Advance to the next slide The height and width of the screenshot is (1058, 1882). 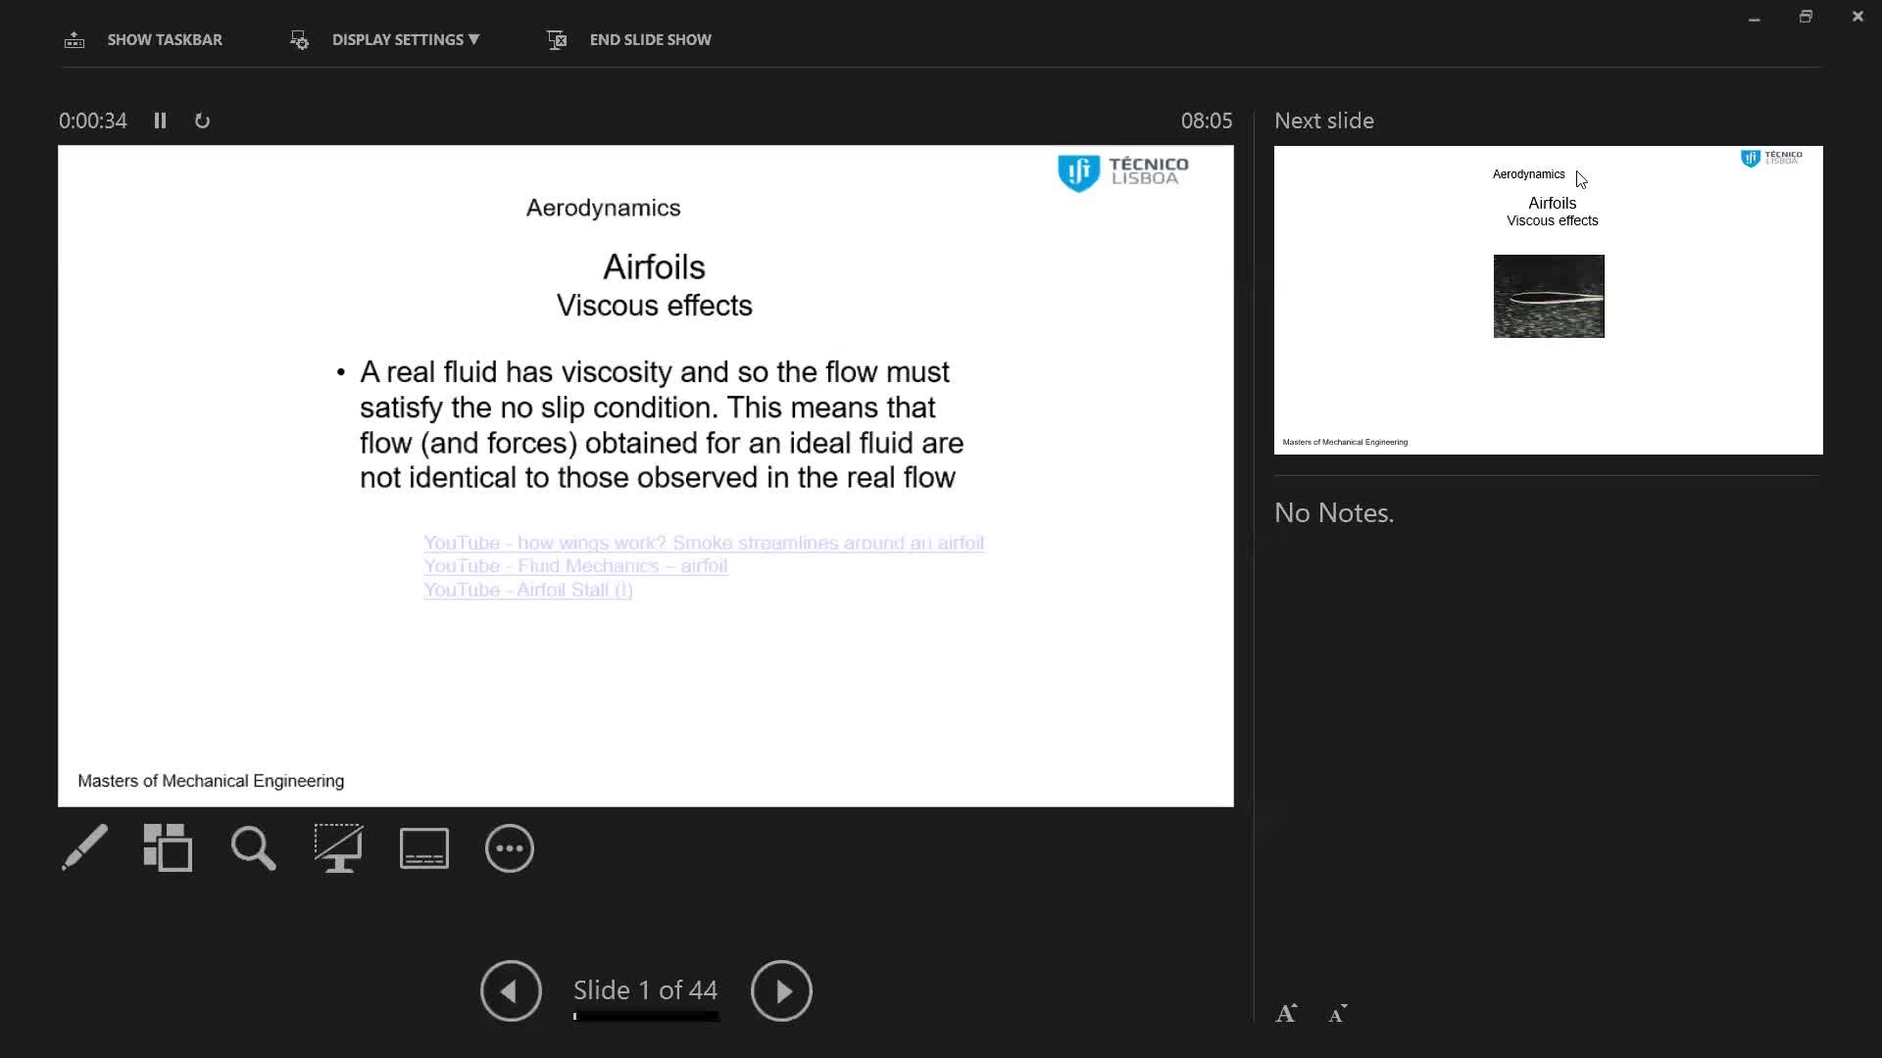click(x=781, y=990)
